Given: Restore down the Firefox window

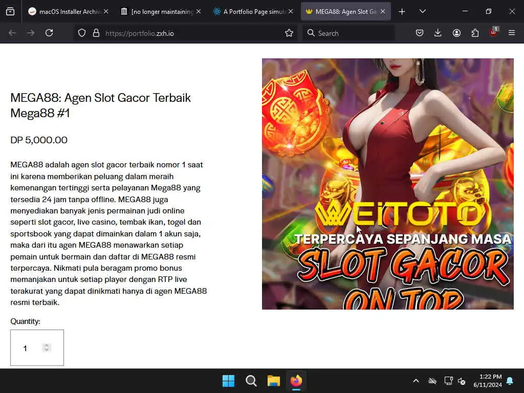Looking at the screenshot, I should click(489, 11).
